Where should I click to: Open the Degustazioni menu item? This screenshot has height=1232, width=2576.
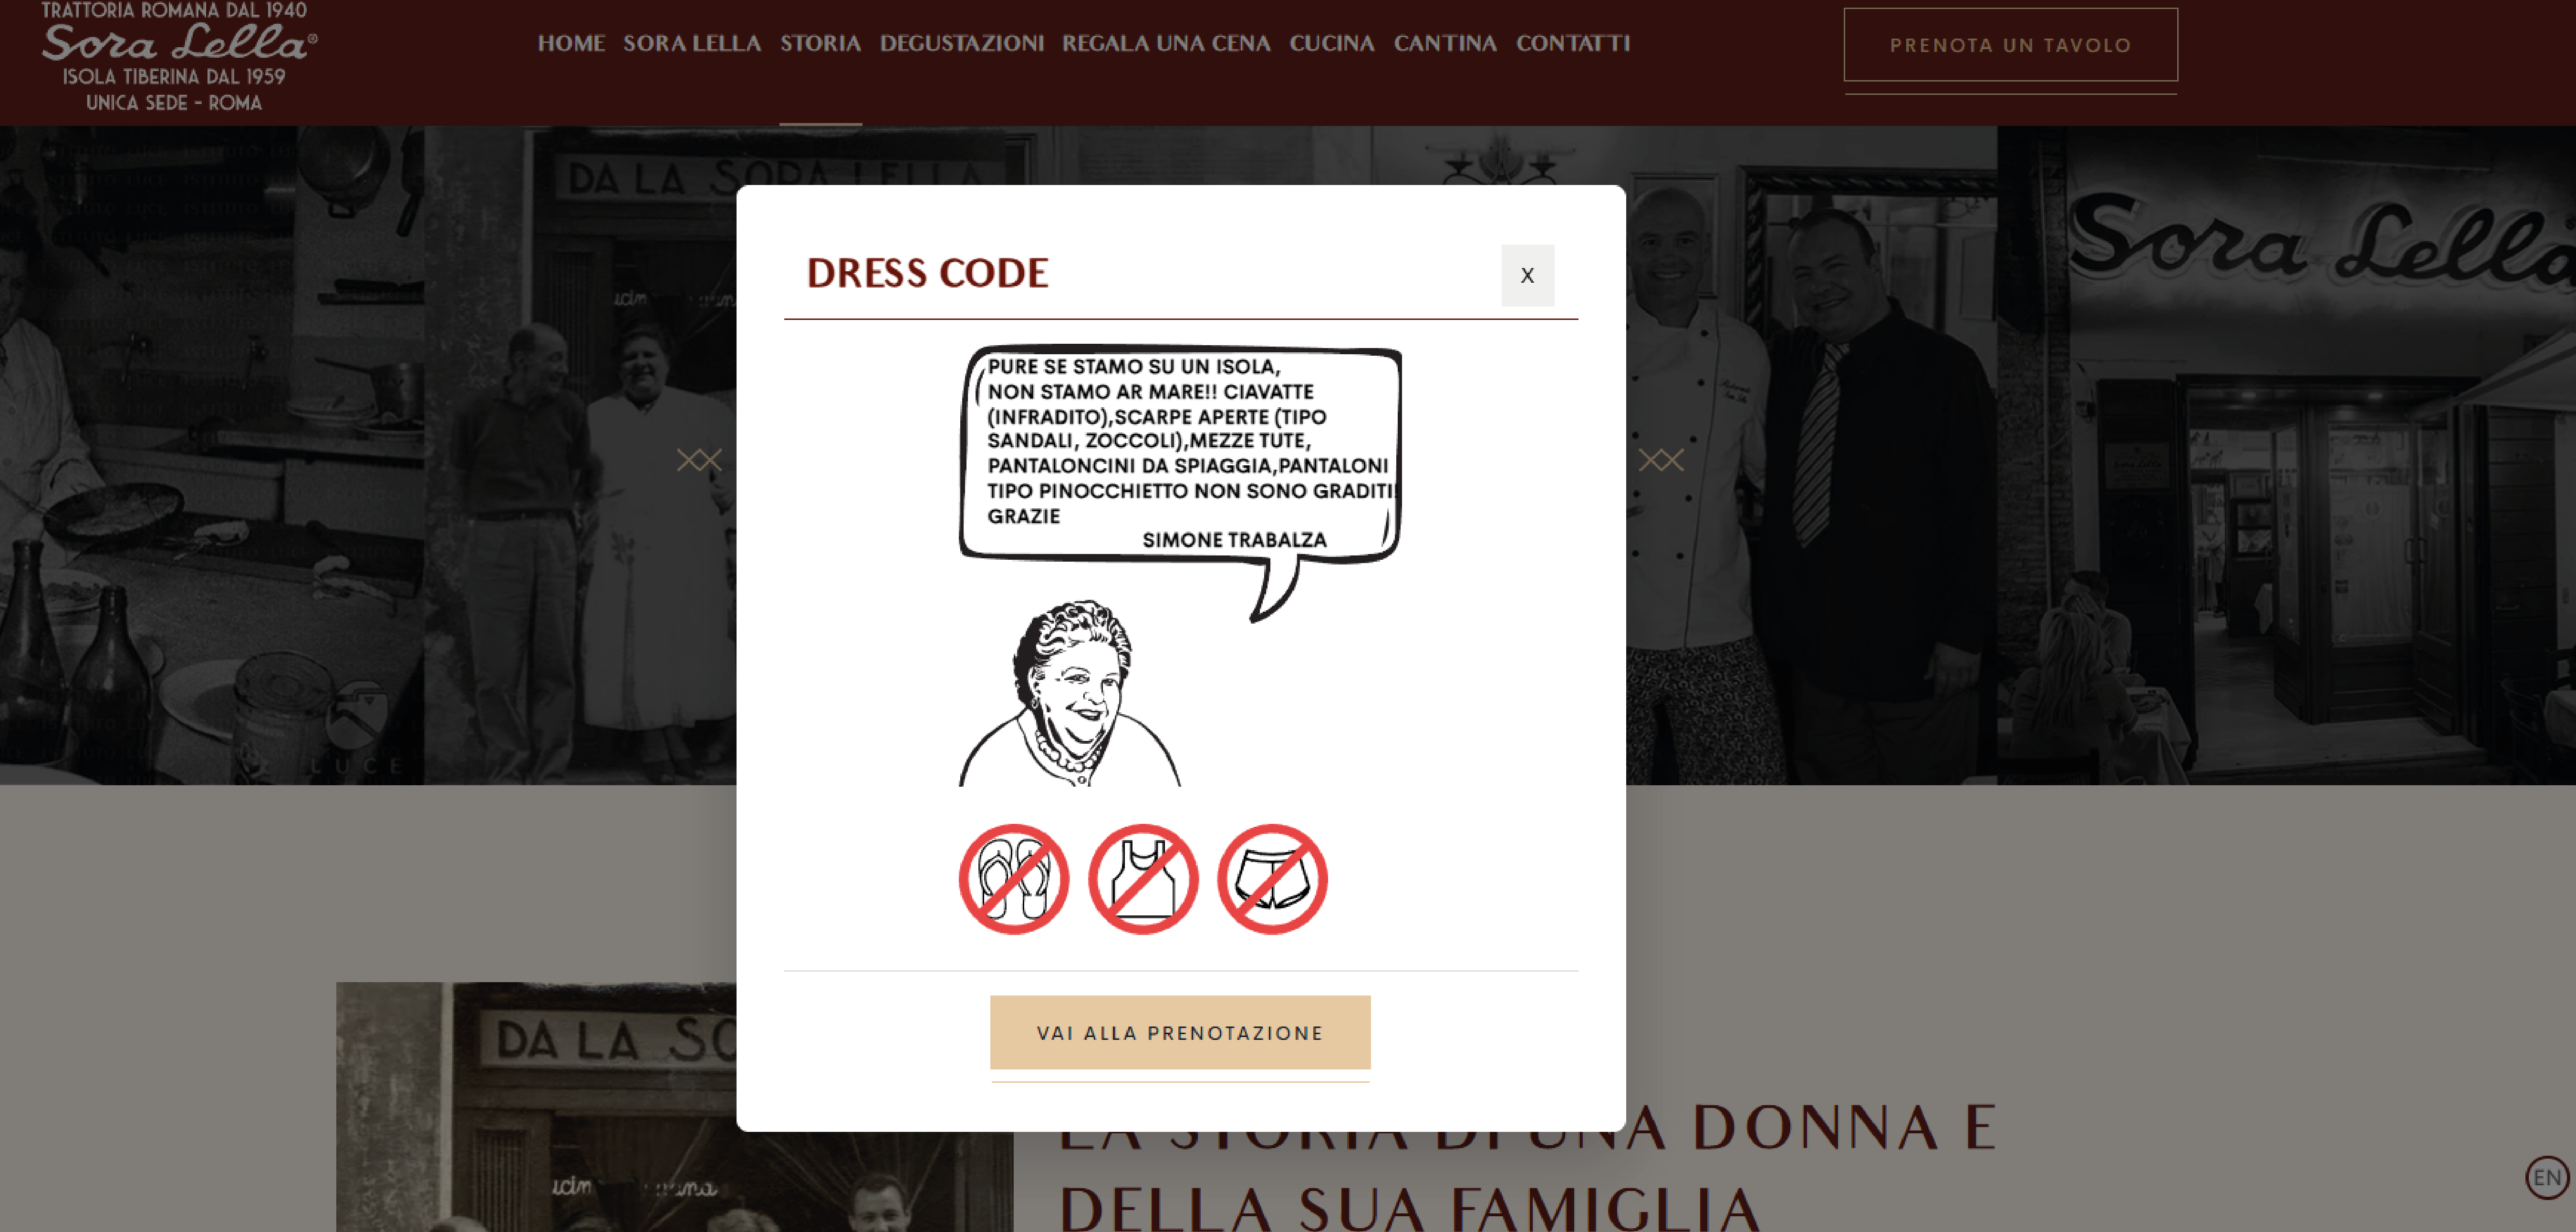[x=961, y=43]
